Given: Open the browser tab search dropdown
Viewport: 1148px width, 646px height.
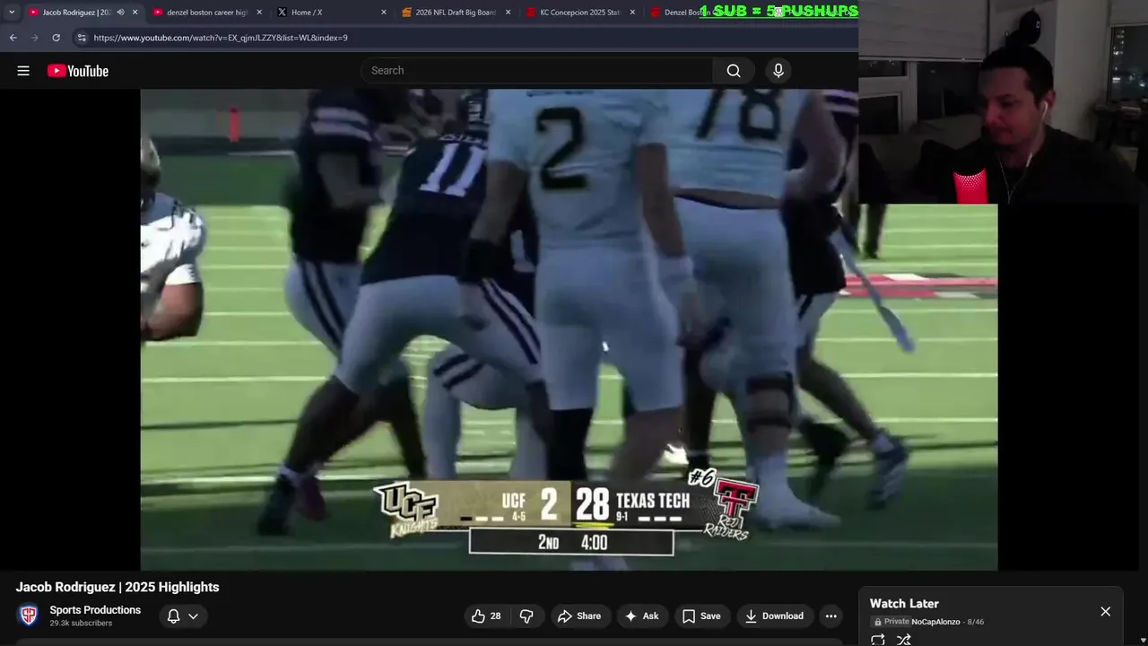Looking at the screenshot, I should [11, 12].
